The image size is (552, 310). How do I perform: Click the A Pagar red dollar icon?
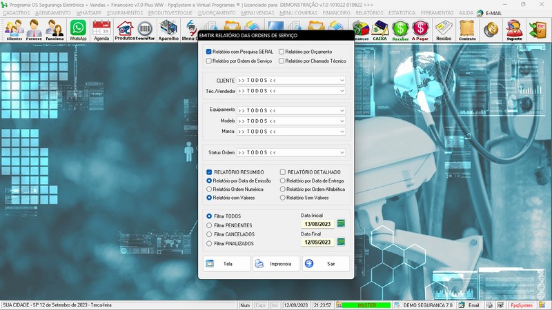[x=420, y=30]
